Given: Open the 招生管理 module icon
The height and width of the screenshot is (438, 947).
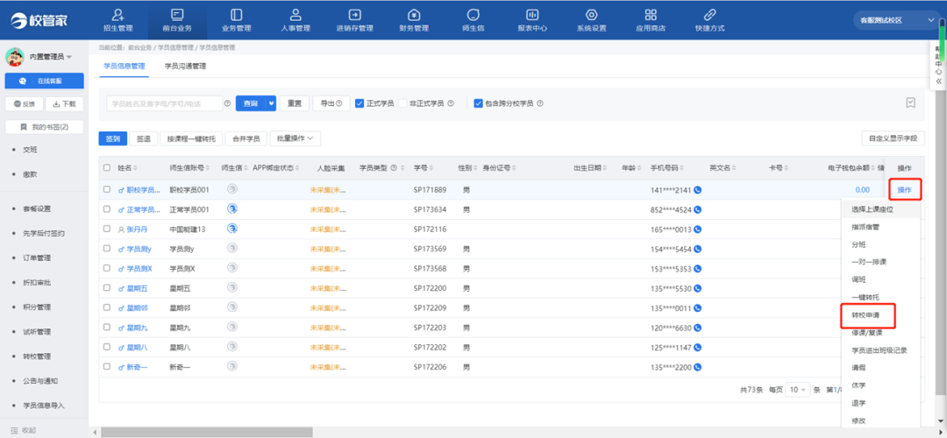Looking at the screenshot, I should click(117, 15).
